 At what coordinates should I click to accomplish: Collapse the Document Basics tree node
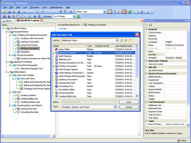7,32
